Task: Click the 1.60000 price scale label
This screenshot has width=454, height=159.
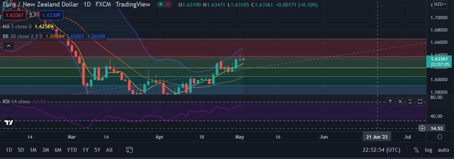Action: (x=439, y=79)
